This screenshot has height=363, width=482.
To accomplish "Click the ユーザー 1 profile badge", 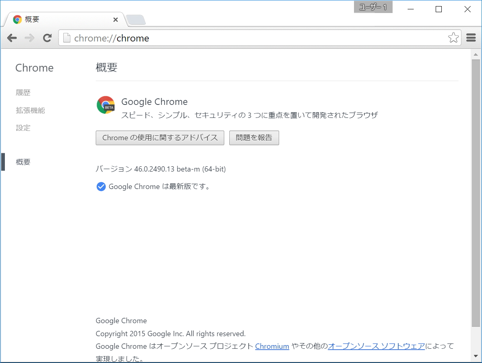I will pos(373,7).
